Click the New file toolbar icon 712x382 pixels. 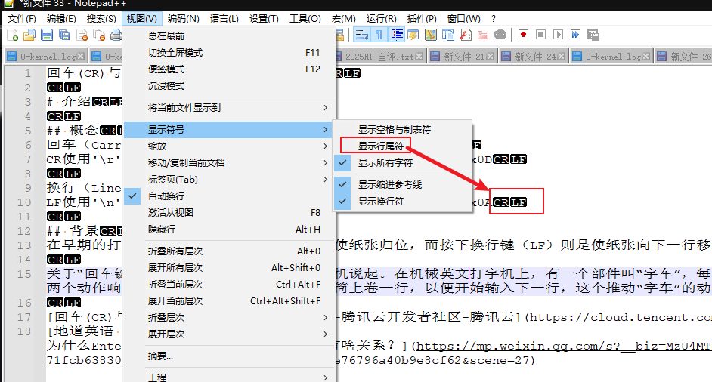click(13, 35)
